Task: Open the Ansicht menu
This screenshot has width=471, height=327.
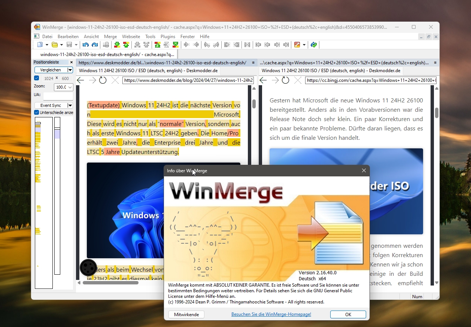Action: (91, 37)
